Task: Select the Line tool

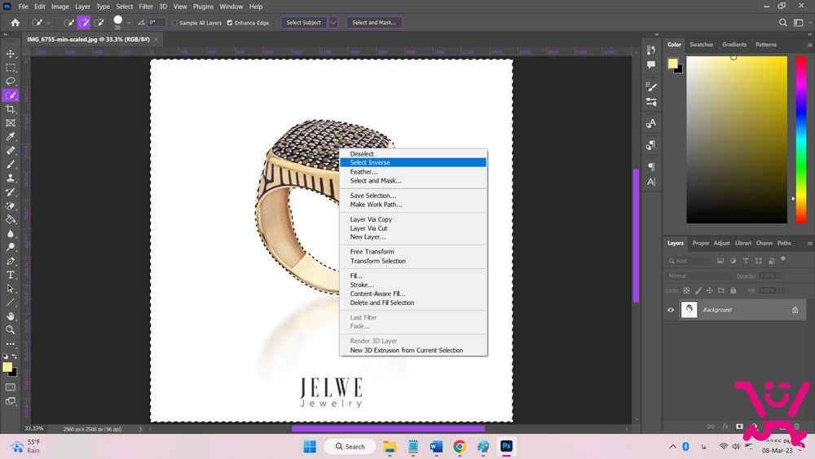Action: coord(11,302)
